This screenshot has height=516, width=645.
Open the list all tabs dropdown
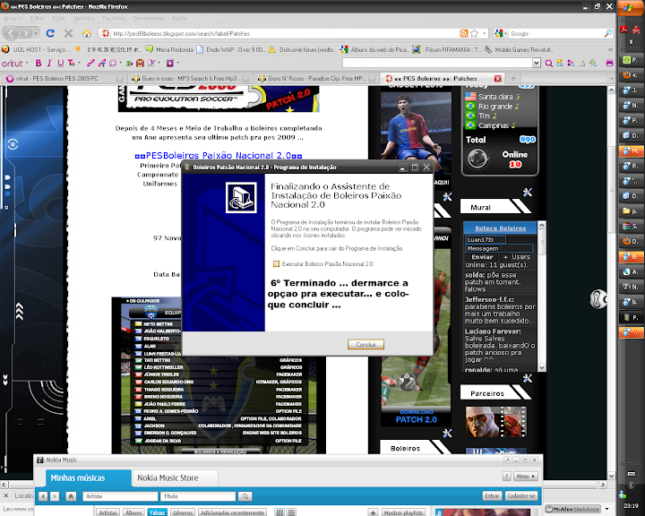pos(611,78)
